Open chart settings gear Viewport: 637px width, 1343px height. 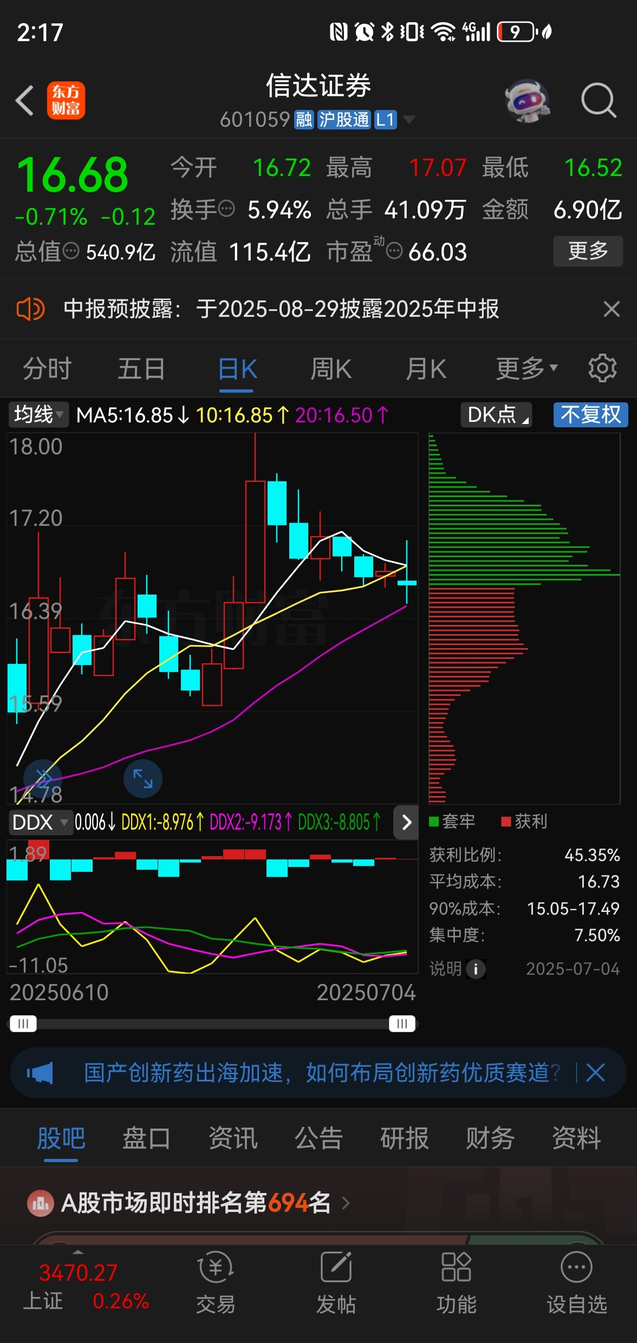(x=602, y=369)
